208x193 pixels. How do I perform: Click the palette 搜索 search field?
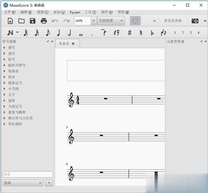(28, 174)
